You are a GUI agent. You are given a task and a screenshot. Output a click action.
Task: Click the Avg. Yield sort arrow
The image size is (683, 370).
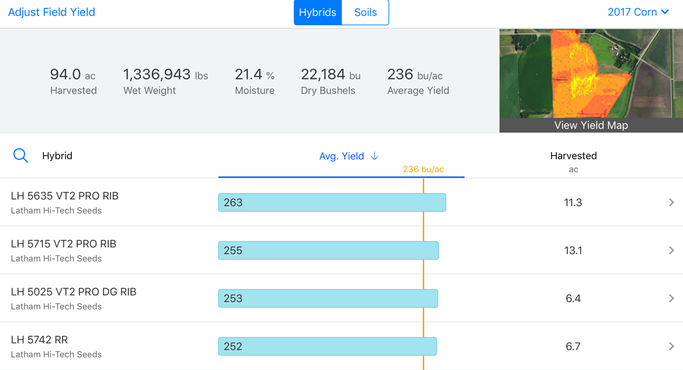coord(375,156)
